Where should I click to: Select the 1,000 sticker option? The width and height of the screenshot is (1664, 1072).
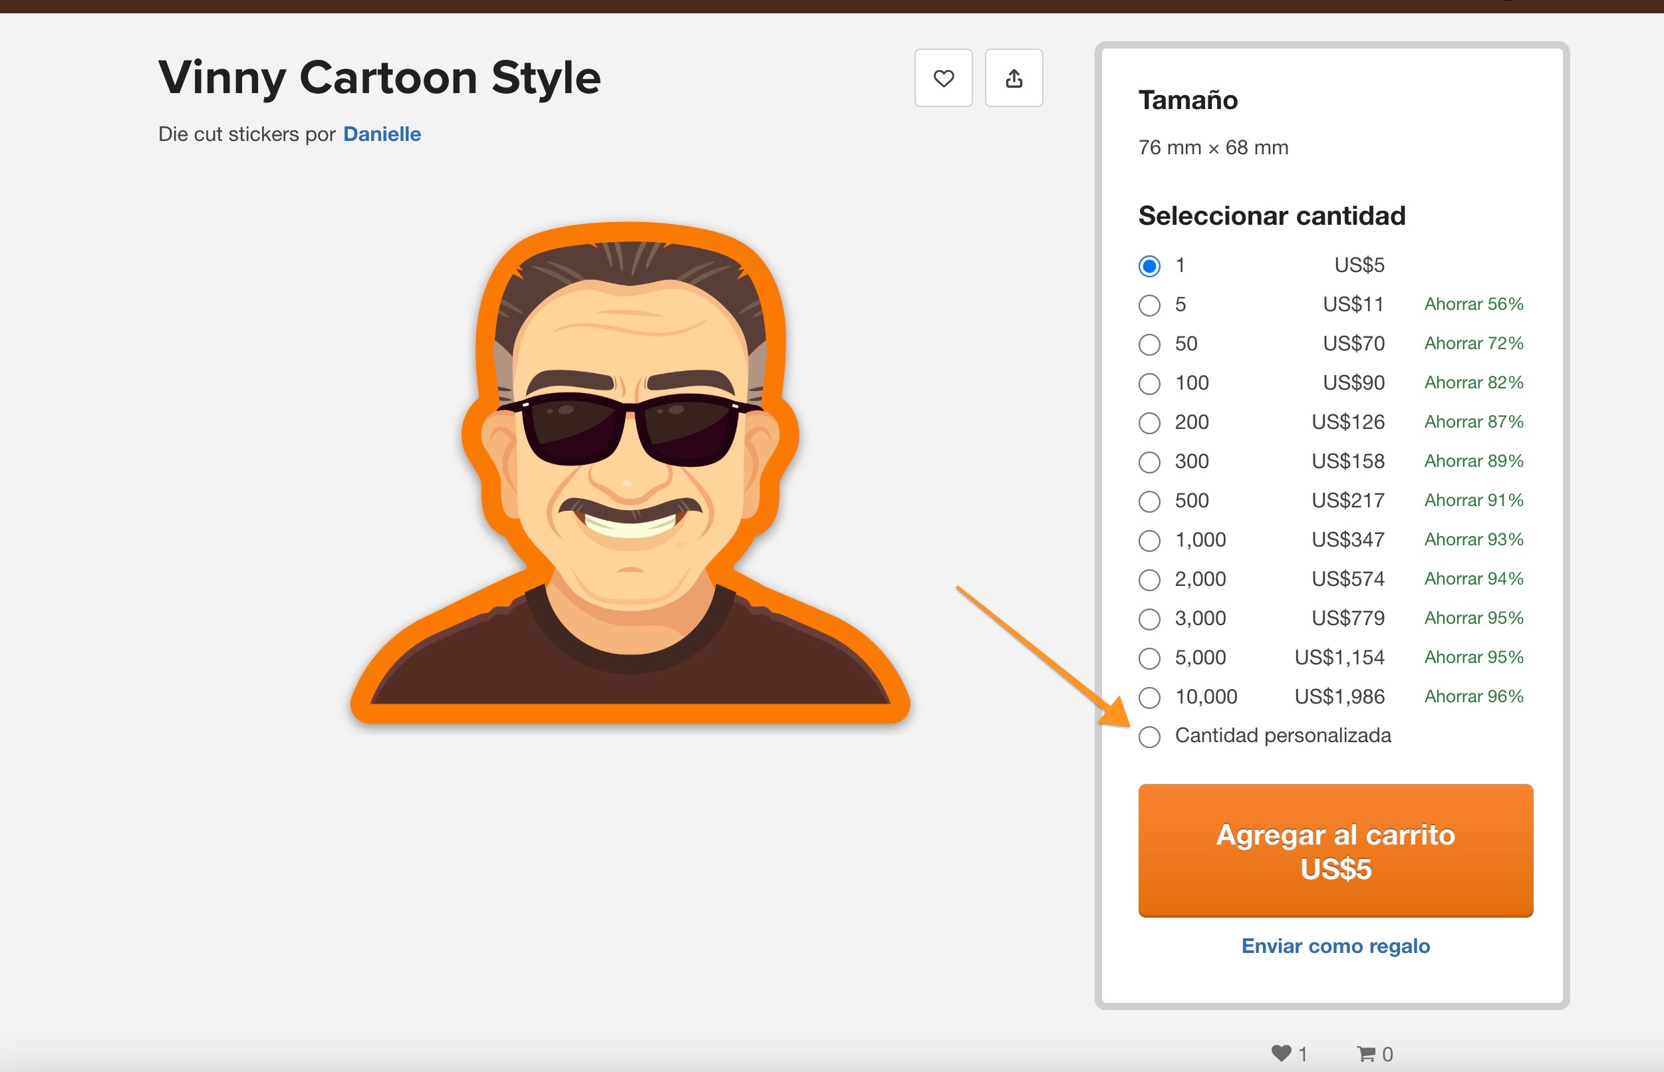point(1150,539)
